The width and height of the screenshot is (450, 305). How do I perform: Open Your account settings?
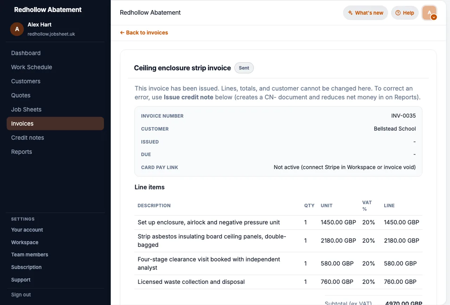point(27,230)
